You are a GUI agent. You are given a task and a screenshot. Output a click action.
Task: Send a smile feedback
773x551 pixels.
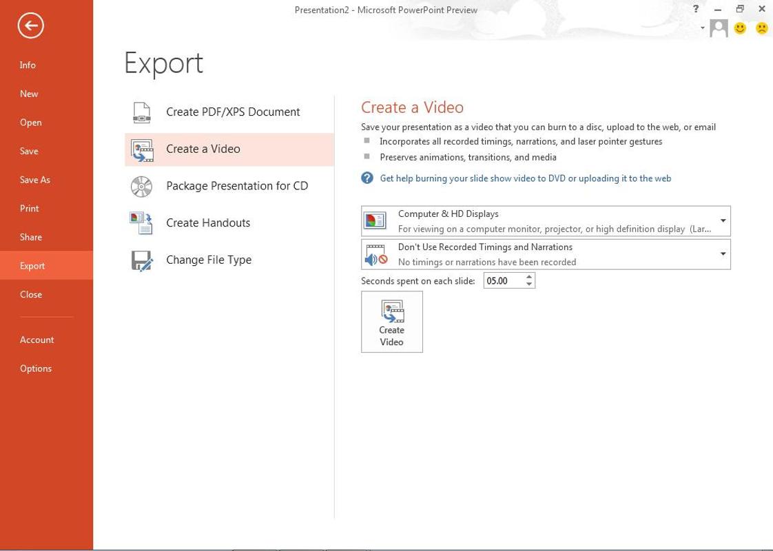(740, 28)
